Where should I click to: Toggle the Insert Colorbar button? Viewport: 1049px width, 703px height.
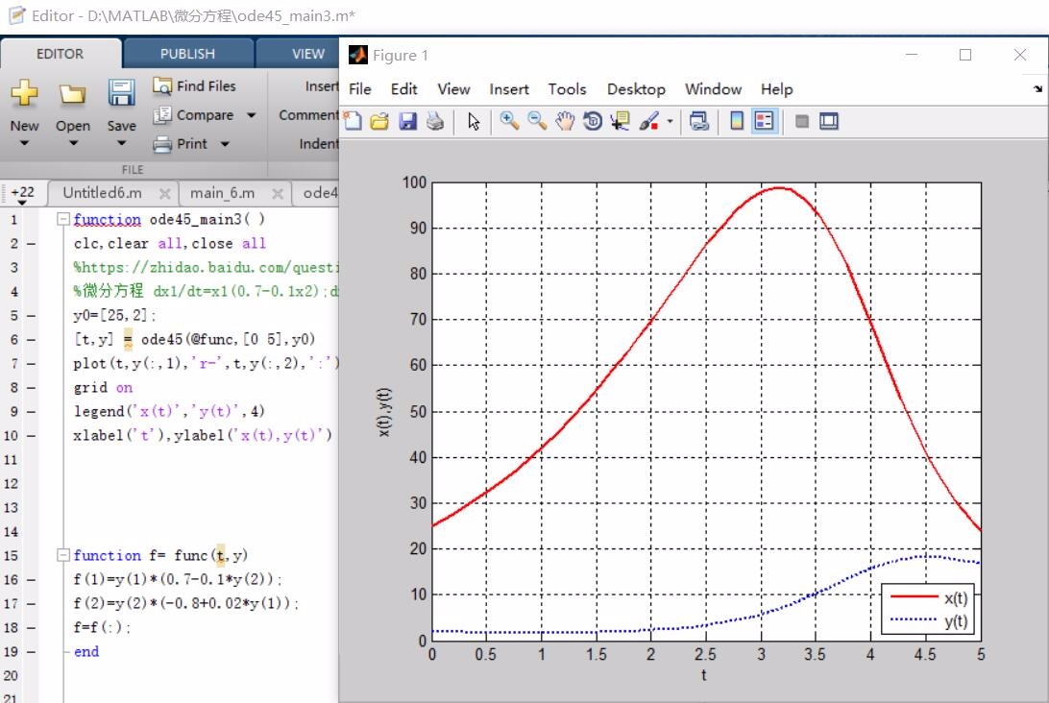tap(737, 122)
